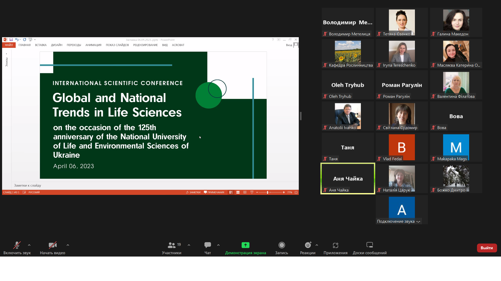501x281 pixels.
Task: Open the Участники participants panel
Action: coord(172,248)
